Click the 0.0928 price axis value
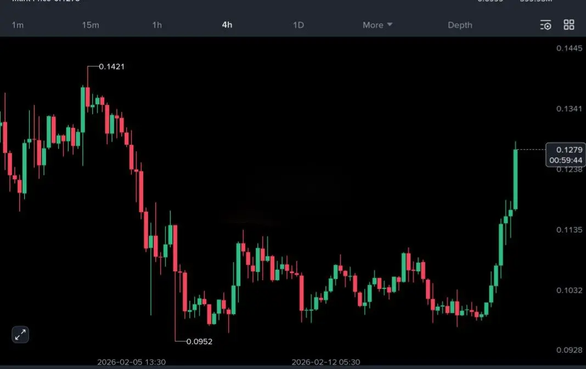586x369 pixels. 569,350
